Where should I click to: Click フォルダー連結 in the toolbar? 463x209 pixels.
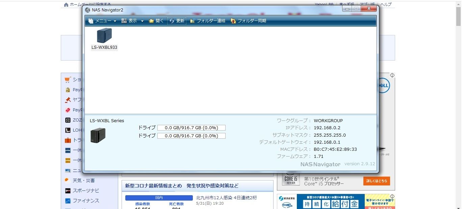(208, 21)
